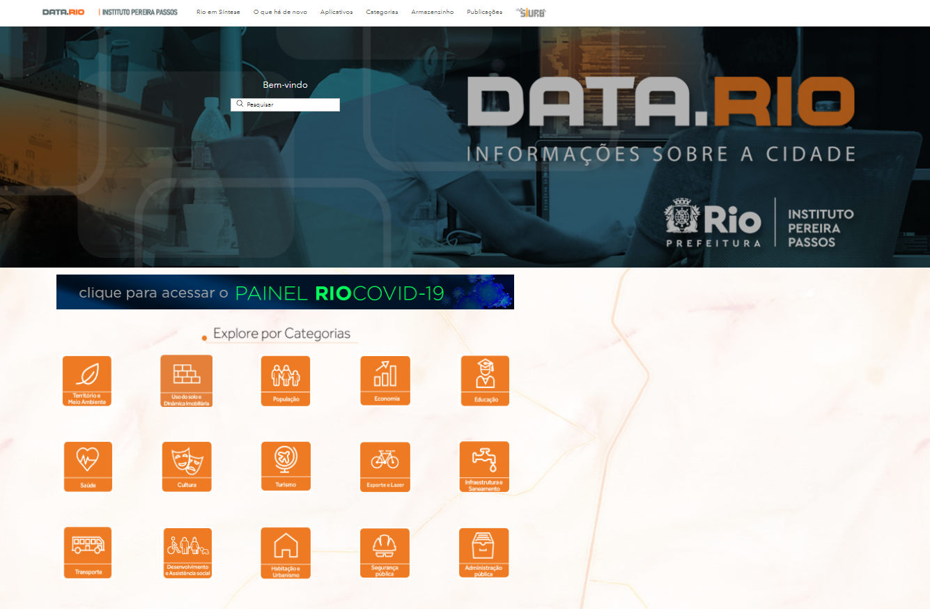Focus the Pesquisar search field
The image size is (930, 609).
[x=290, y=105]
